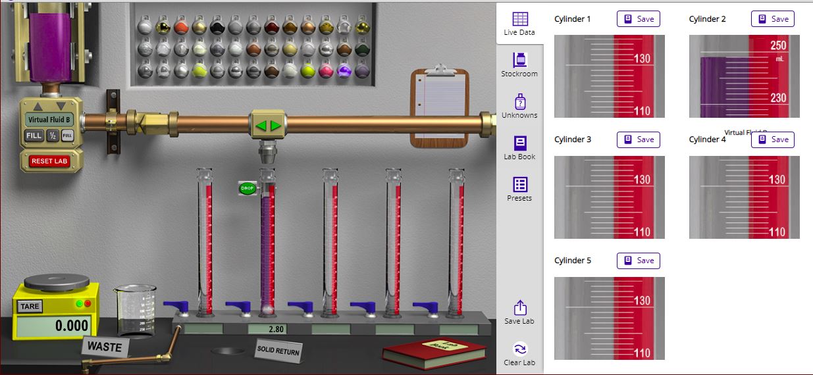This screenshot has height=375, width=813.
Task: Toggle the blue valve for the fifth cylinder
Action: [425, 307]
